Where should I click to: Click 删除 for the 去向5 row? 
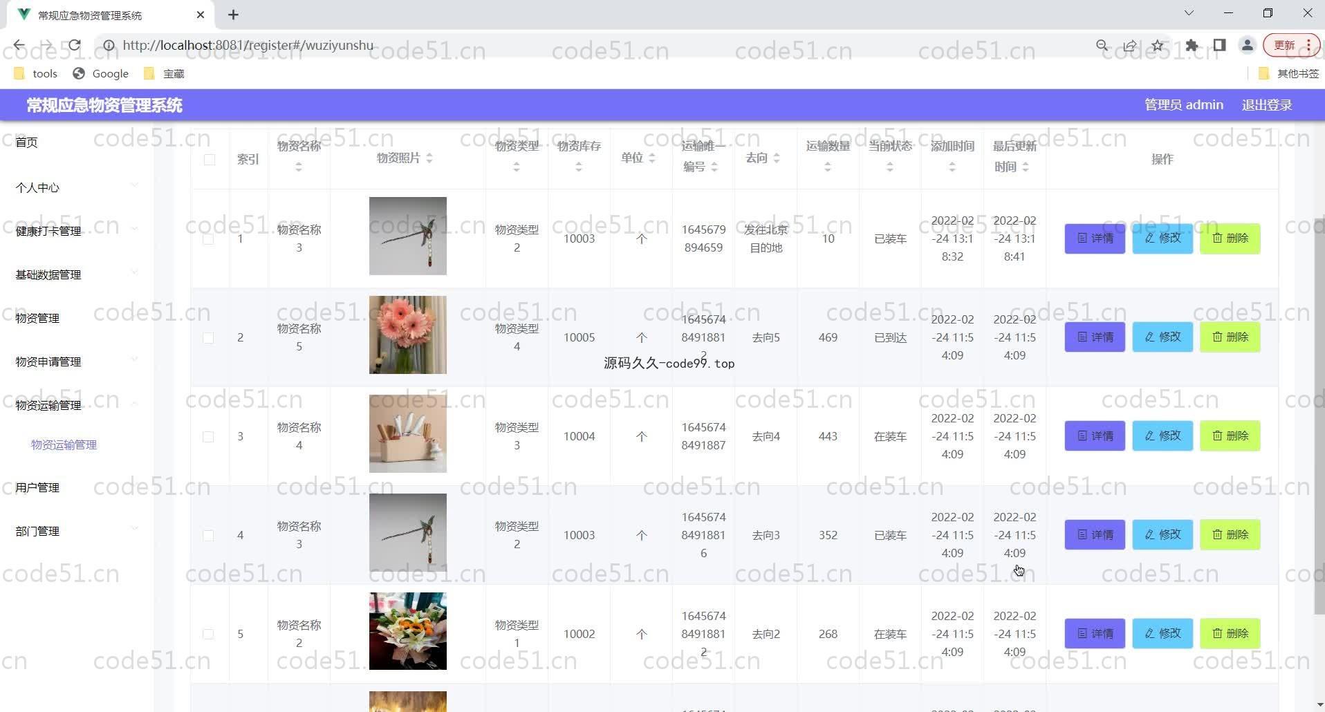[x=1230, y=337]
